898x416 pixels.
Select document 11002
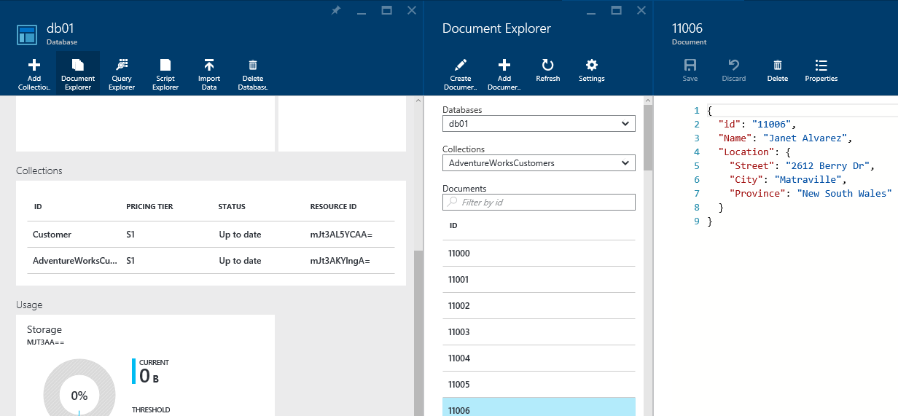pos(539,306)
